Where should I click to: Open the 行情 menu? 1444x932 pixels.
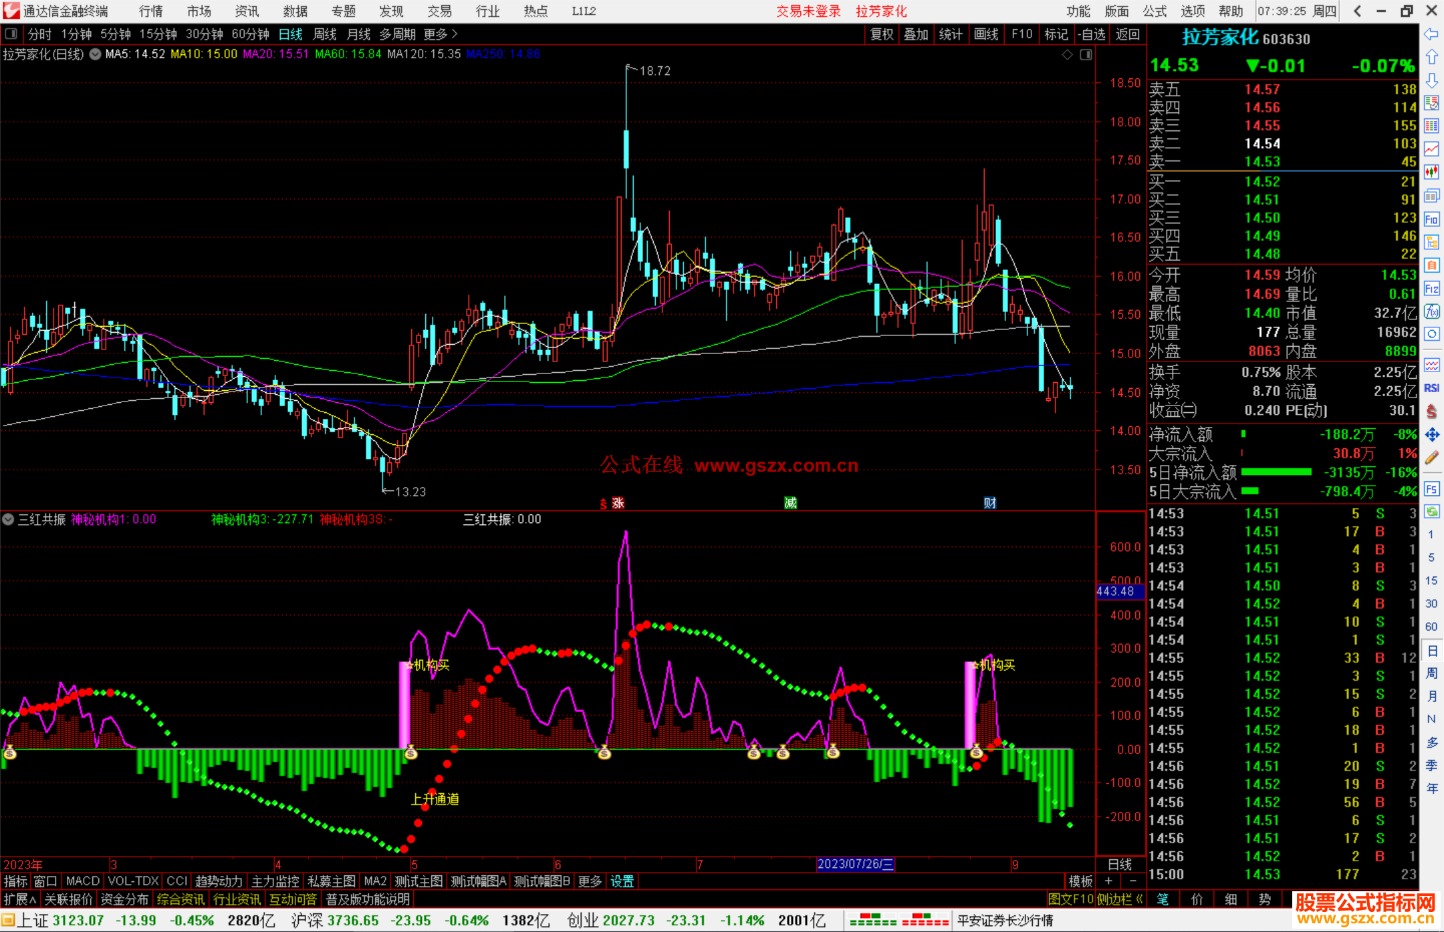click(x=150, y=11)
